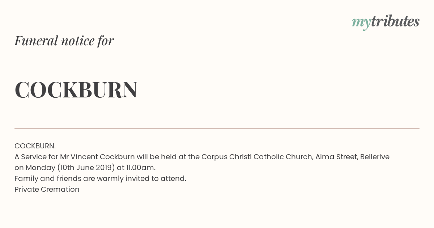Click the horizontal divider line below the title
434x228 pixels.
tap(217, 128)
